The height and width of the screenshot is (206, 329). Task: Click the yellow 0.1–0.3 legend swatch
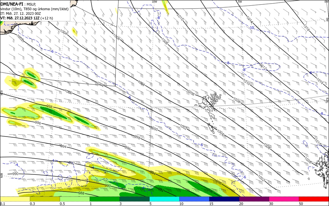click(15, 199)
